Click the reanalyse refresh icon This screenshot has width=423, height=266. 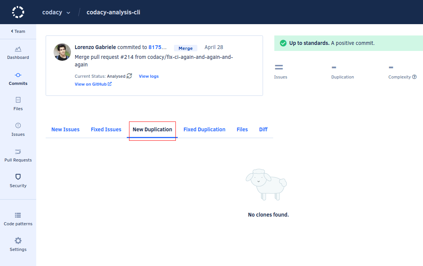129,76
